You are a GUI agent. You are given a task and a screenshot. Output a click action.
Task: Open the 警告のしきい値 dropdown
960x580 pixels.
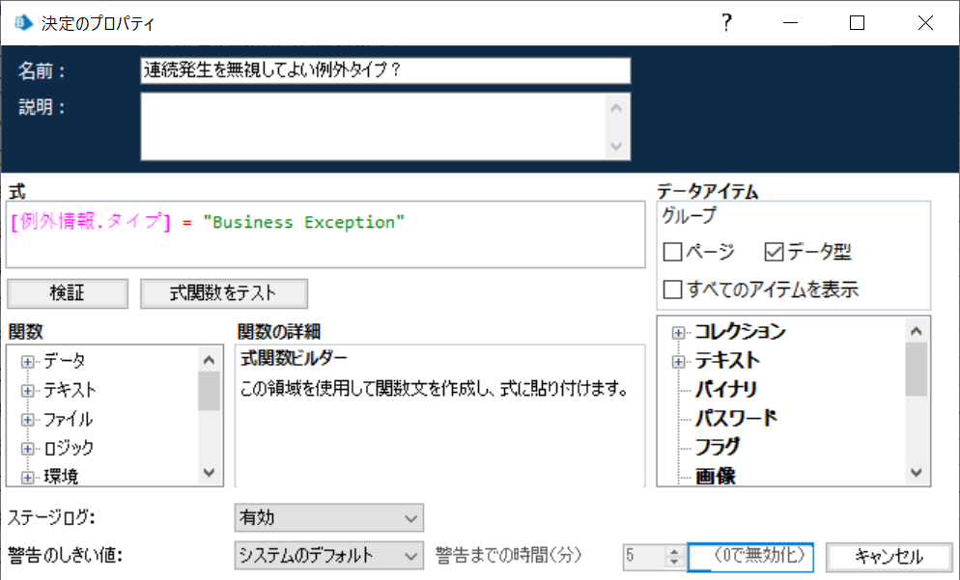[x=328, y=556]
